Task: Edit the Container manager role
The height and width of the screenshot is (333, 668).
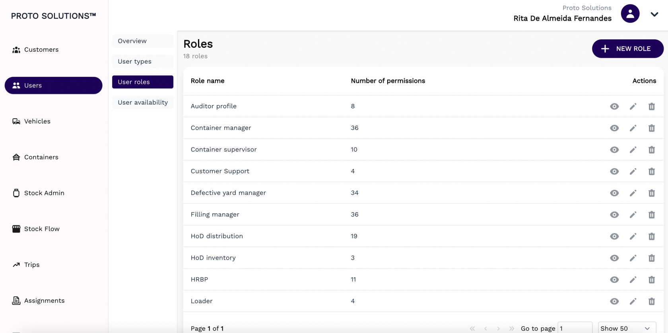Action: [x=633, y=128]
